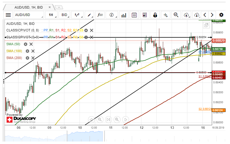Click the calendar icon in toolbar

[134, 15]
